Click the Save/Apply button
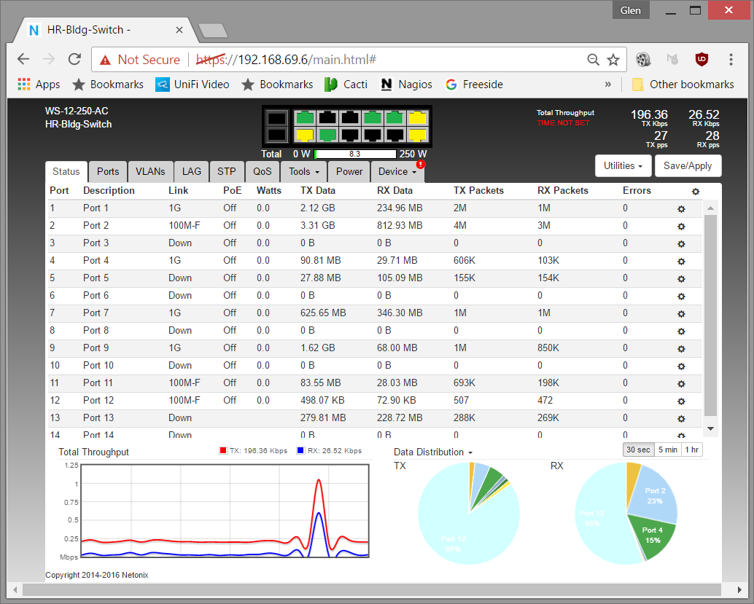This screenshot has height=604, width=754. (x=688, y=166)
